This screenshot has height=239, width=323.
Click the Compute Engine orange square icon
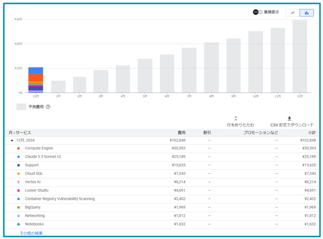pos(18,148)
